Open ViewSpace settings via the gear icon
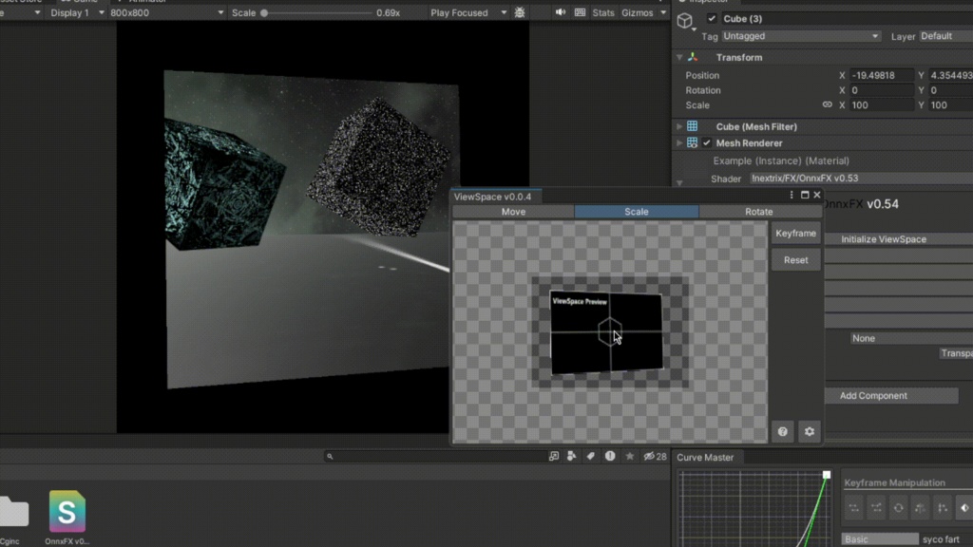Viewport: 973px width, 547px height. (809, 431)
